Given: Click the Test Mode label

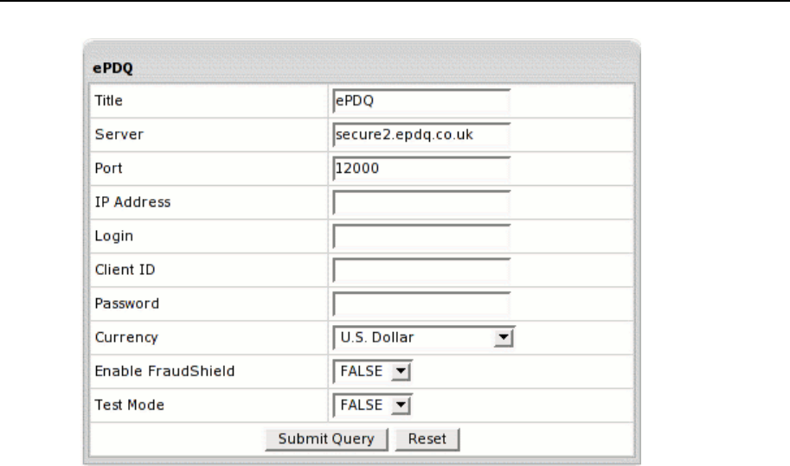Looking at the screenshot, I should (130, 405).
